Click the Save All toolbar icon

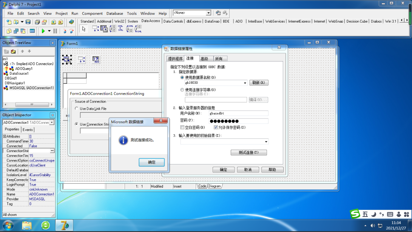click(x=37, y=22)
